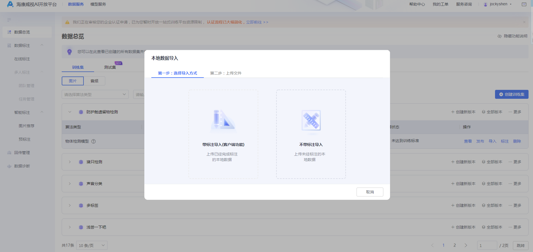Click the 创建训练集 button
Image resolution: width=533 pixels, height=252 pixels.
tap(512, 94)
